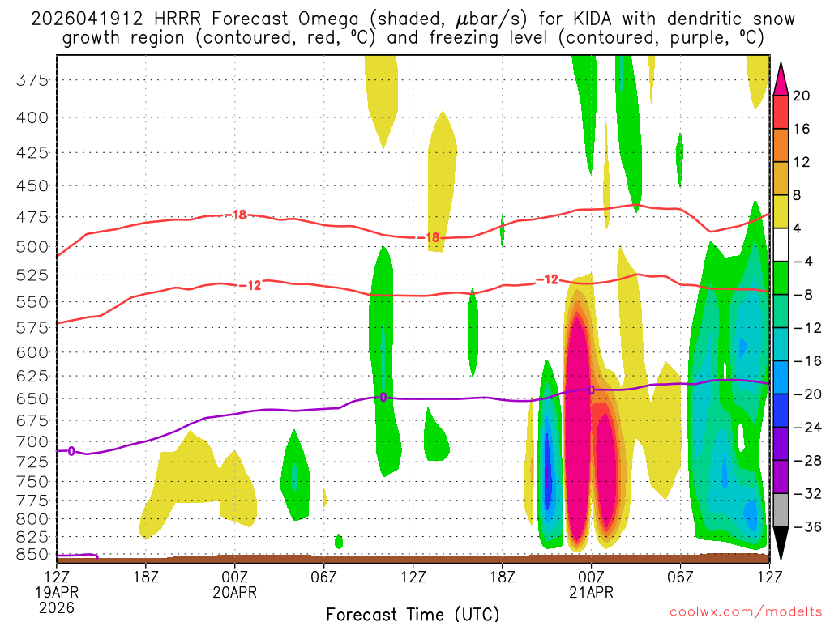Click the 00Z 21APR time axis label
Image resolution: width=830 pixels, height=622 pixels.
click(591, 584)
